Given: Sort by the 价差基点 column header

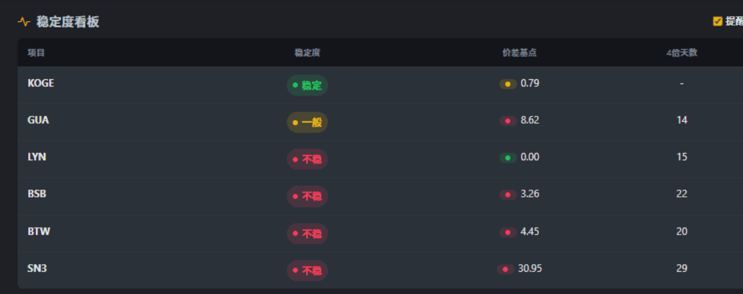Looking at the screenshot, I should [x=519, y=53].
